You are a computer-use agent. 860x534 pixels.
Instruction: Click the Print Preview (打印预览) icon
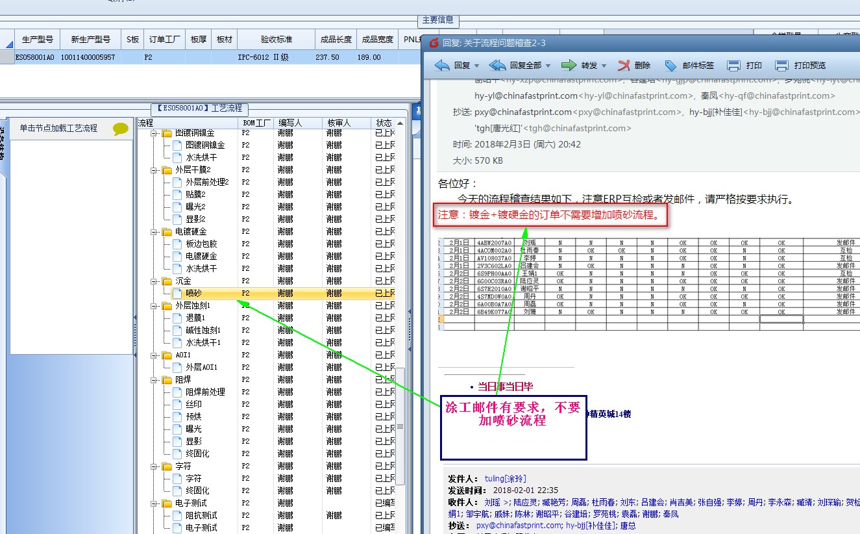coord(782,66)
